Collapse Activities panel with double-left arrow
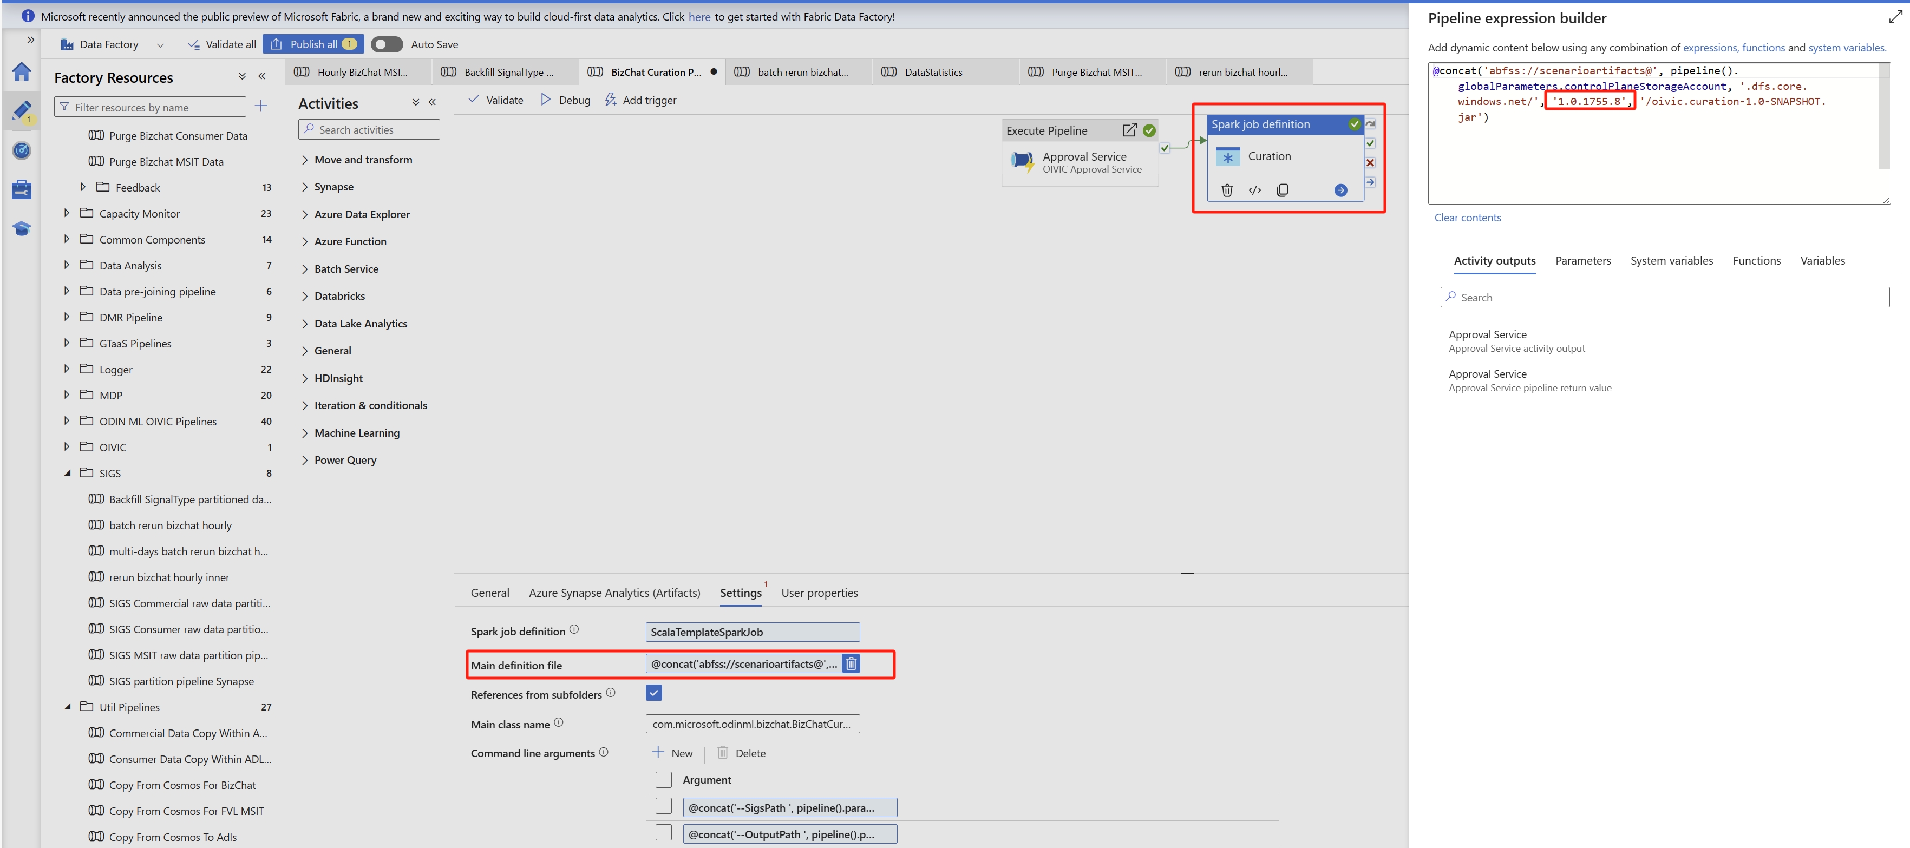Viewport: 1910px width, 848px height. click(x=432, y=102)
